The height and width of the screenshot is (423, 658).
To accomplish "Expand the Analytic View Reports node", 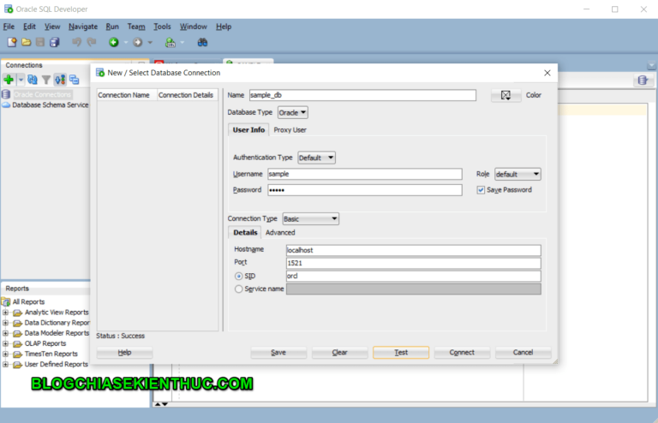I will [x=5, y=313].
